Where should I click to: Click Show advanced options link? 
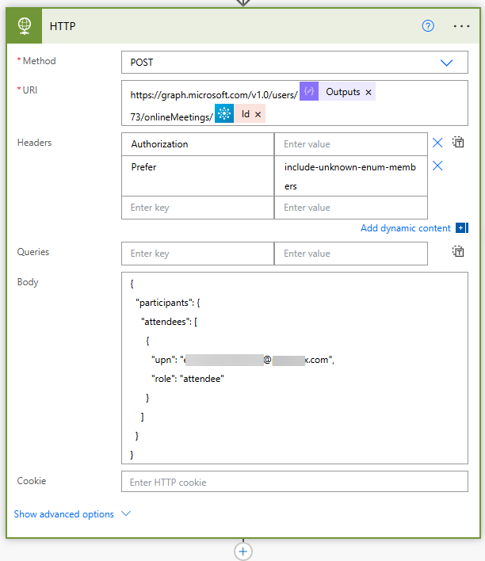point(63,514)
